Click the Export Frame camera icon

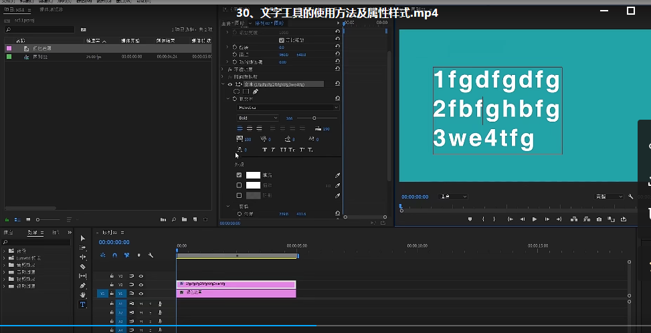coord(599,219)
